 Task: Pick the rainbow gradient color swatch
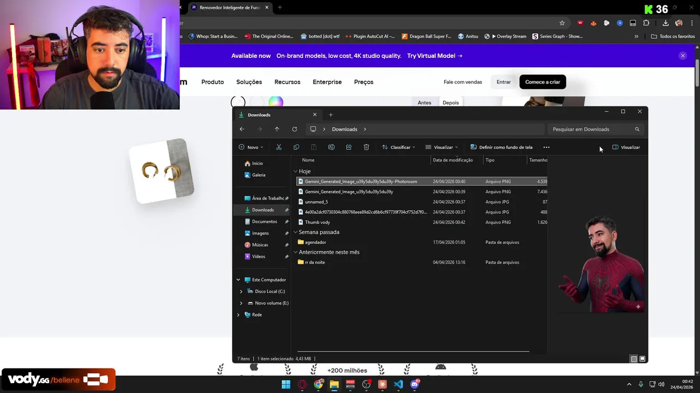(276, 102)
